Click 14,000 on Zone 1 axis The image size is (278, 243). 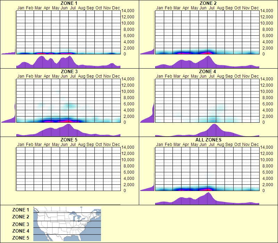coord(128,11)
